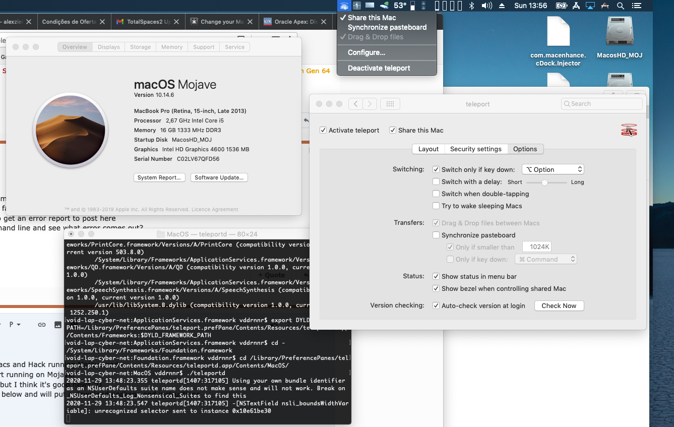Switch to the Layout tab
This screenshot has width=674, height=427.
tap(428, 149)
